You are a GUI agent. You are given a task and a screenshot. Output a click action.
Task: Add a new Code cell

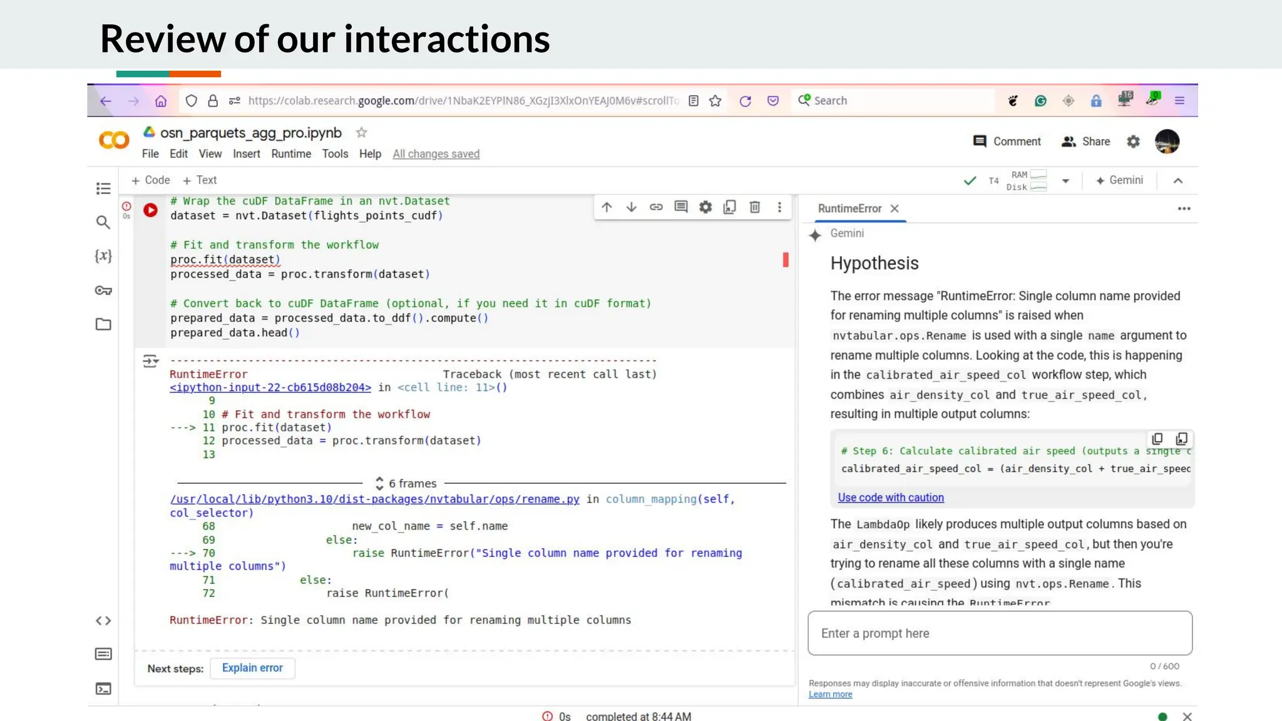coord(150,180)
